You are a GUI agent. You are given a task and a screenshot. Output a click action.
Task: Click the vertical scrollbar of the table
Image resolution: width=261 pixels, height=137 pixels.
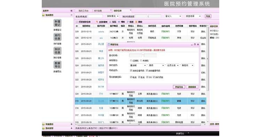(x=207, y=58)
